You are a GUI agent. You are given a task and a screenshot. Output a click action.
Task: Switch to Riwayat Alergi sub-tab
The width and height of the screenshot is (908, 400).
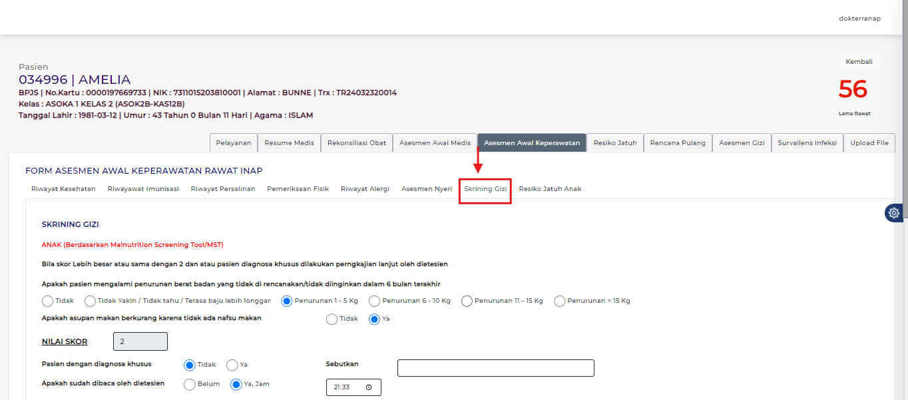coord(365,189)
